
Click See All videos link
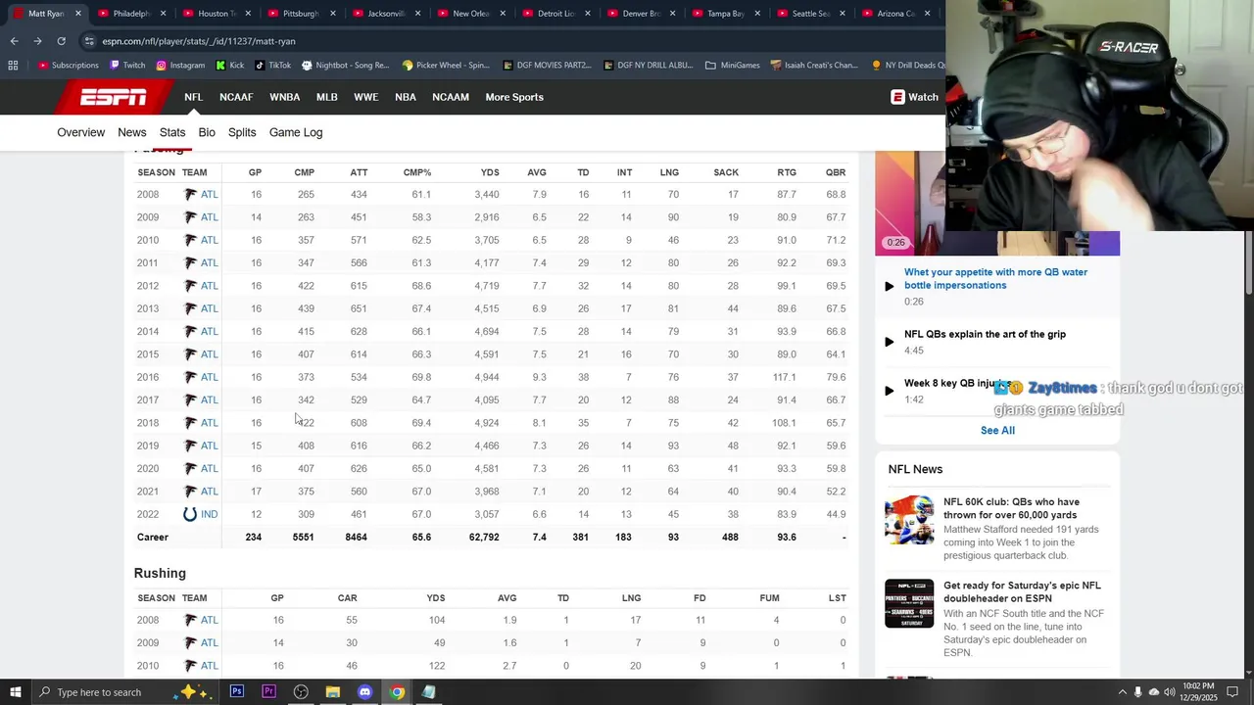[x=997, y=430]
